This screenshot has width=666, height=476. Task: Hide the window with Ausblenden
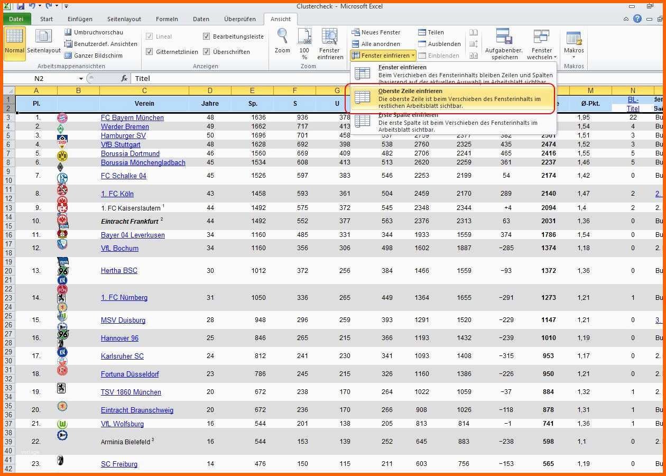point(440,44)
